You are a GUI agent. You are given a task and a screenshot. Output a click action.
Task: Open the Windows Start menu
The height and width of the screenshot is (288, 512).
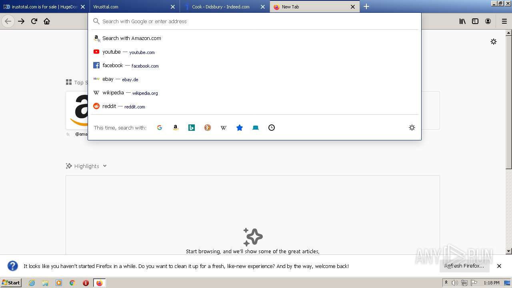(11, 283)
